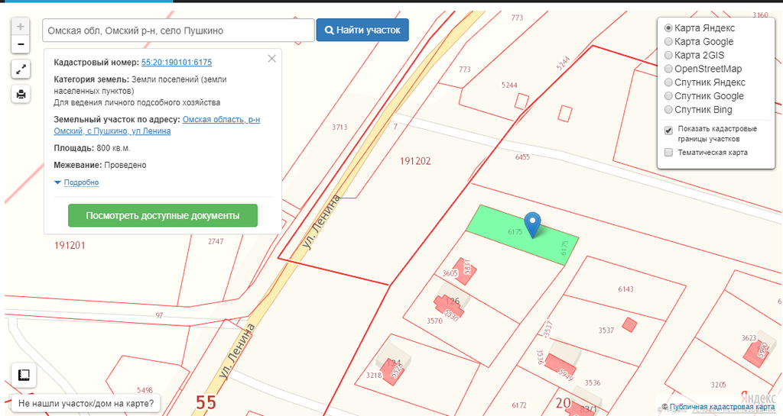Focus the address search input field

click(178, 31)
